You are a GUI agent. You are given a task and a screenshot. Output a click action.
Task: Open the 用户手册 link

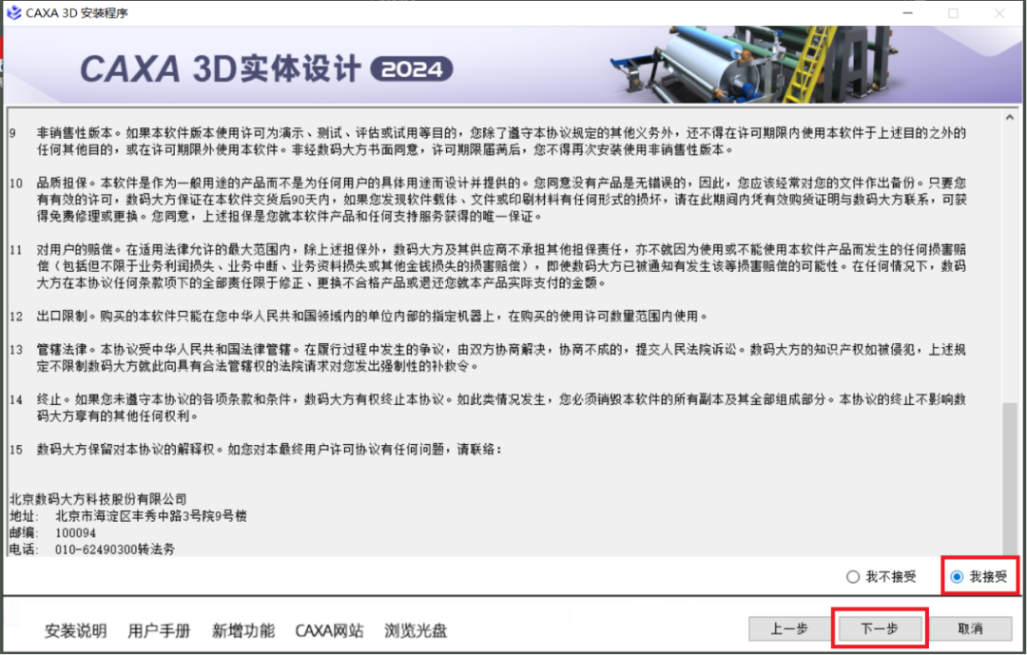[159, 631]
